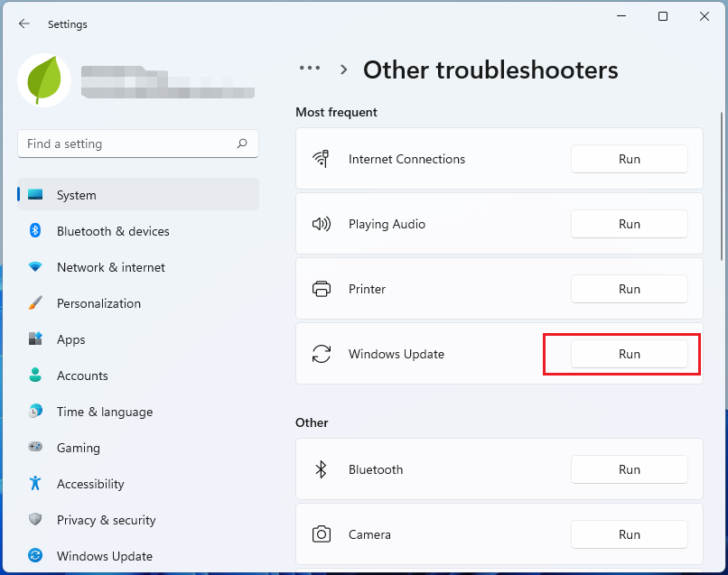Click the Playing Audio label
The image size is (728, 575).
point(387,224)
